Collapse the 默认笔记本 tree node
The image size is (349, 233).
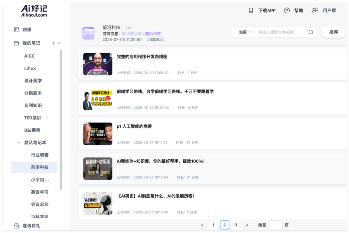pos(19,143)
